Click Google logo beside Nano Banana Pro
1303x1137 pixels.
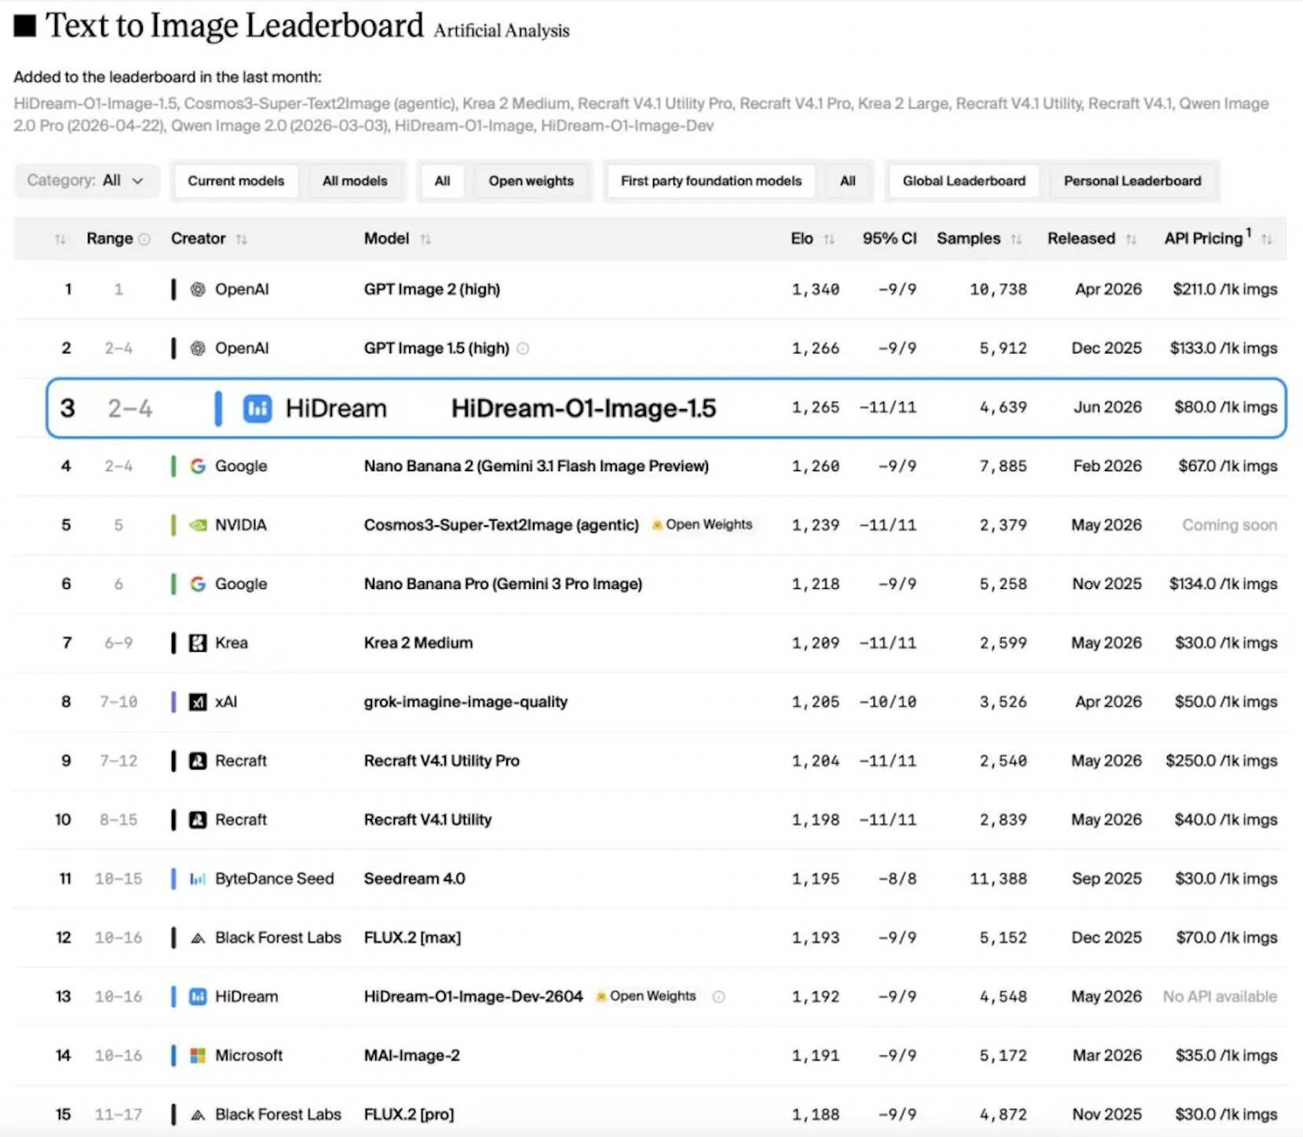[198, 583]
